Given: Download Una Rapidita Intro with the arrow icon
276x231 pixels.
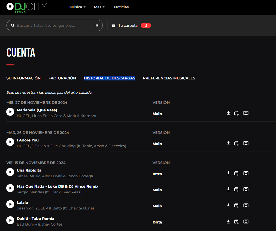Looking at the screenshot, I should (228, 173).
